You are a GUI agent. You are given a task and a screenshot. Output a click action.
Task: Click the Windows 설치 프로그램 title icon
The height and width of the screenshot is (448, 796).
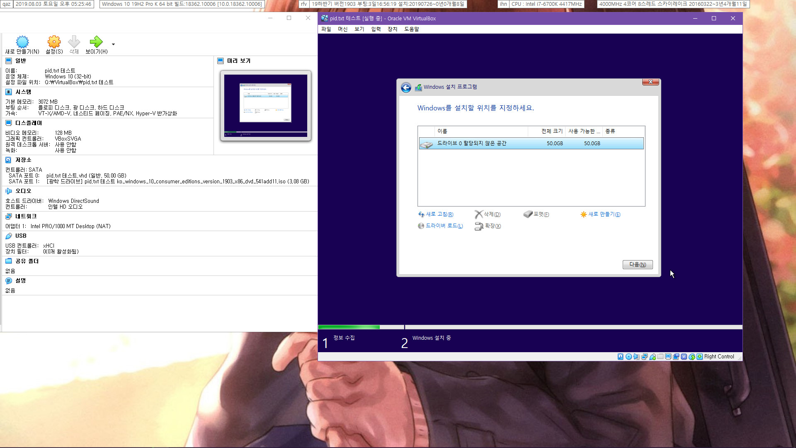(418, 87)
